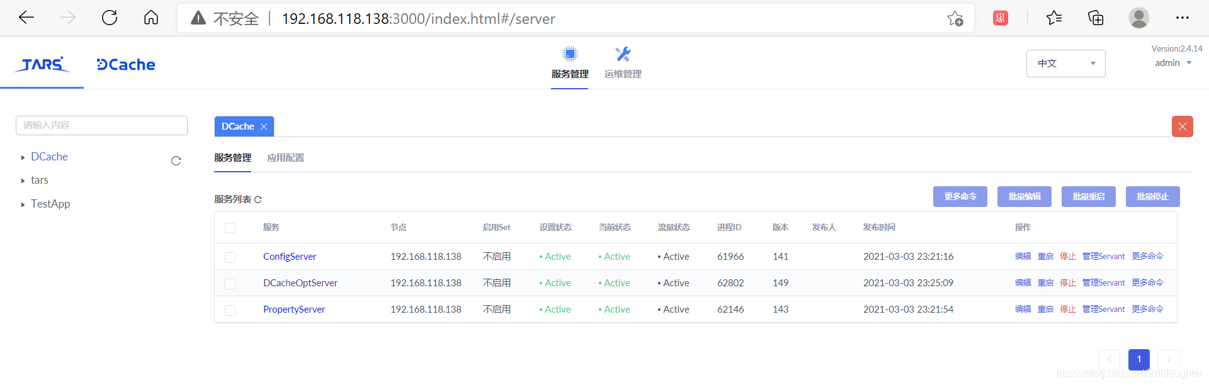The image size is (1209, 385).
Task: Click 停止 for DCacheOptServer
Action: click(x=1068, y=282)
